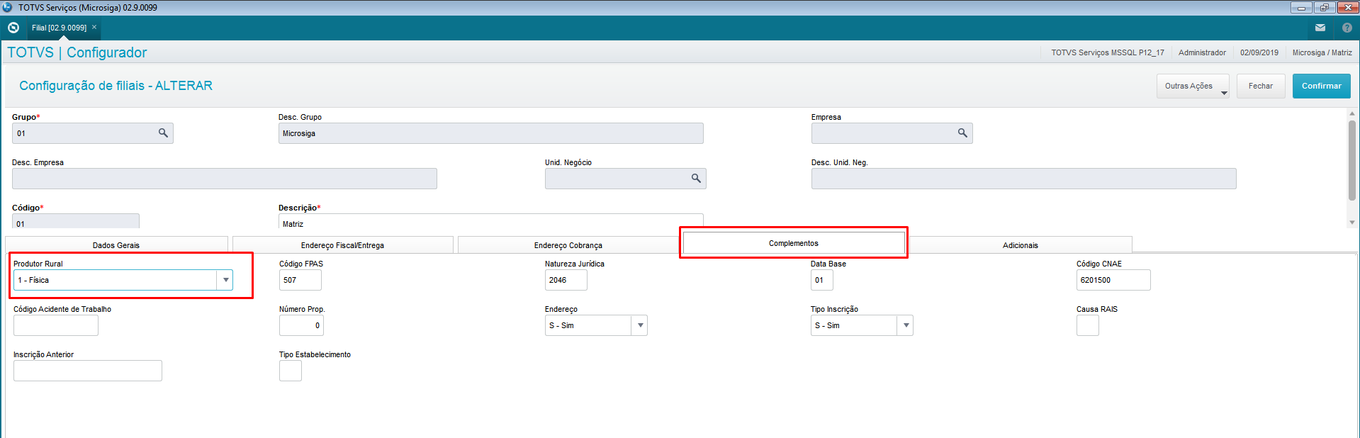The height and width of the screenshot is (438, 1360).
Task: Switch to the Endereço Fiscal/Entrega tab
Action: pyautogui.click(x=342, y=245)
